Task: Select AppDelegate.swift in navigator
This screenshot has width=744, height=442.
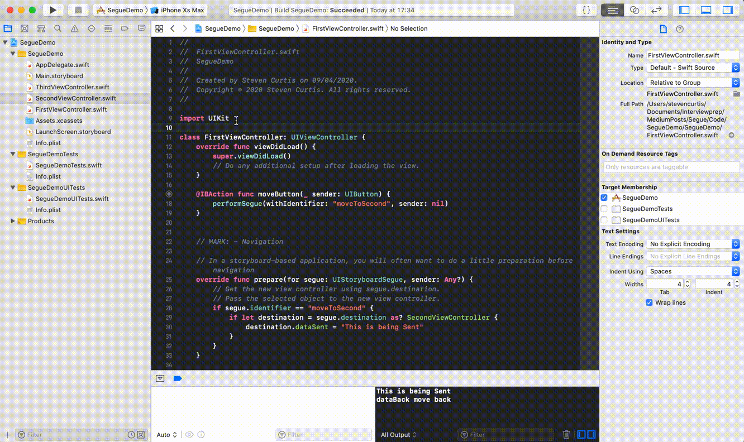Action: (62, 65)
